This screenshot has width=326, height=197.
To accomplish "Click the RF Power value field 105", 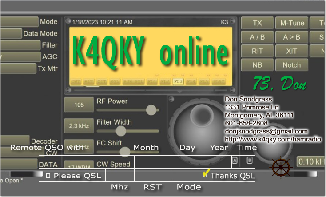I will (79, 105).
